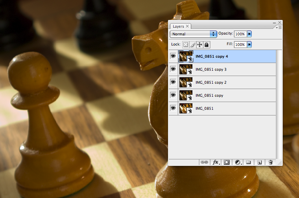Create a new layer group folder
This screenshot has width=299, height=198.
click(248, 162)
